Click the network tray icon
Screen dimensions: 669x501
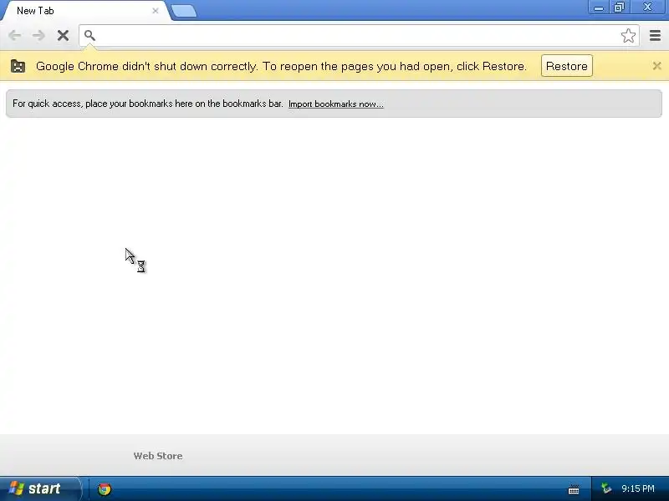pyautogui.click(x=605, y=488)
